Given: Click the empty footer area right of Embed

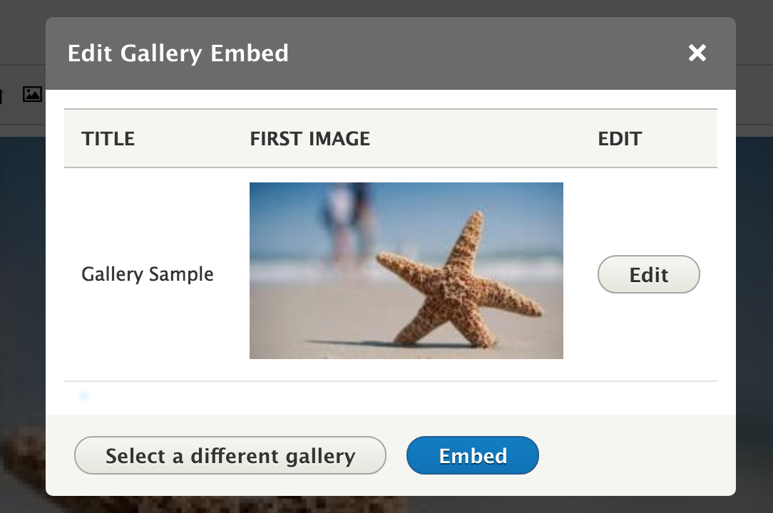Looking at the screenshot, I should click(635, 456).
